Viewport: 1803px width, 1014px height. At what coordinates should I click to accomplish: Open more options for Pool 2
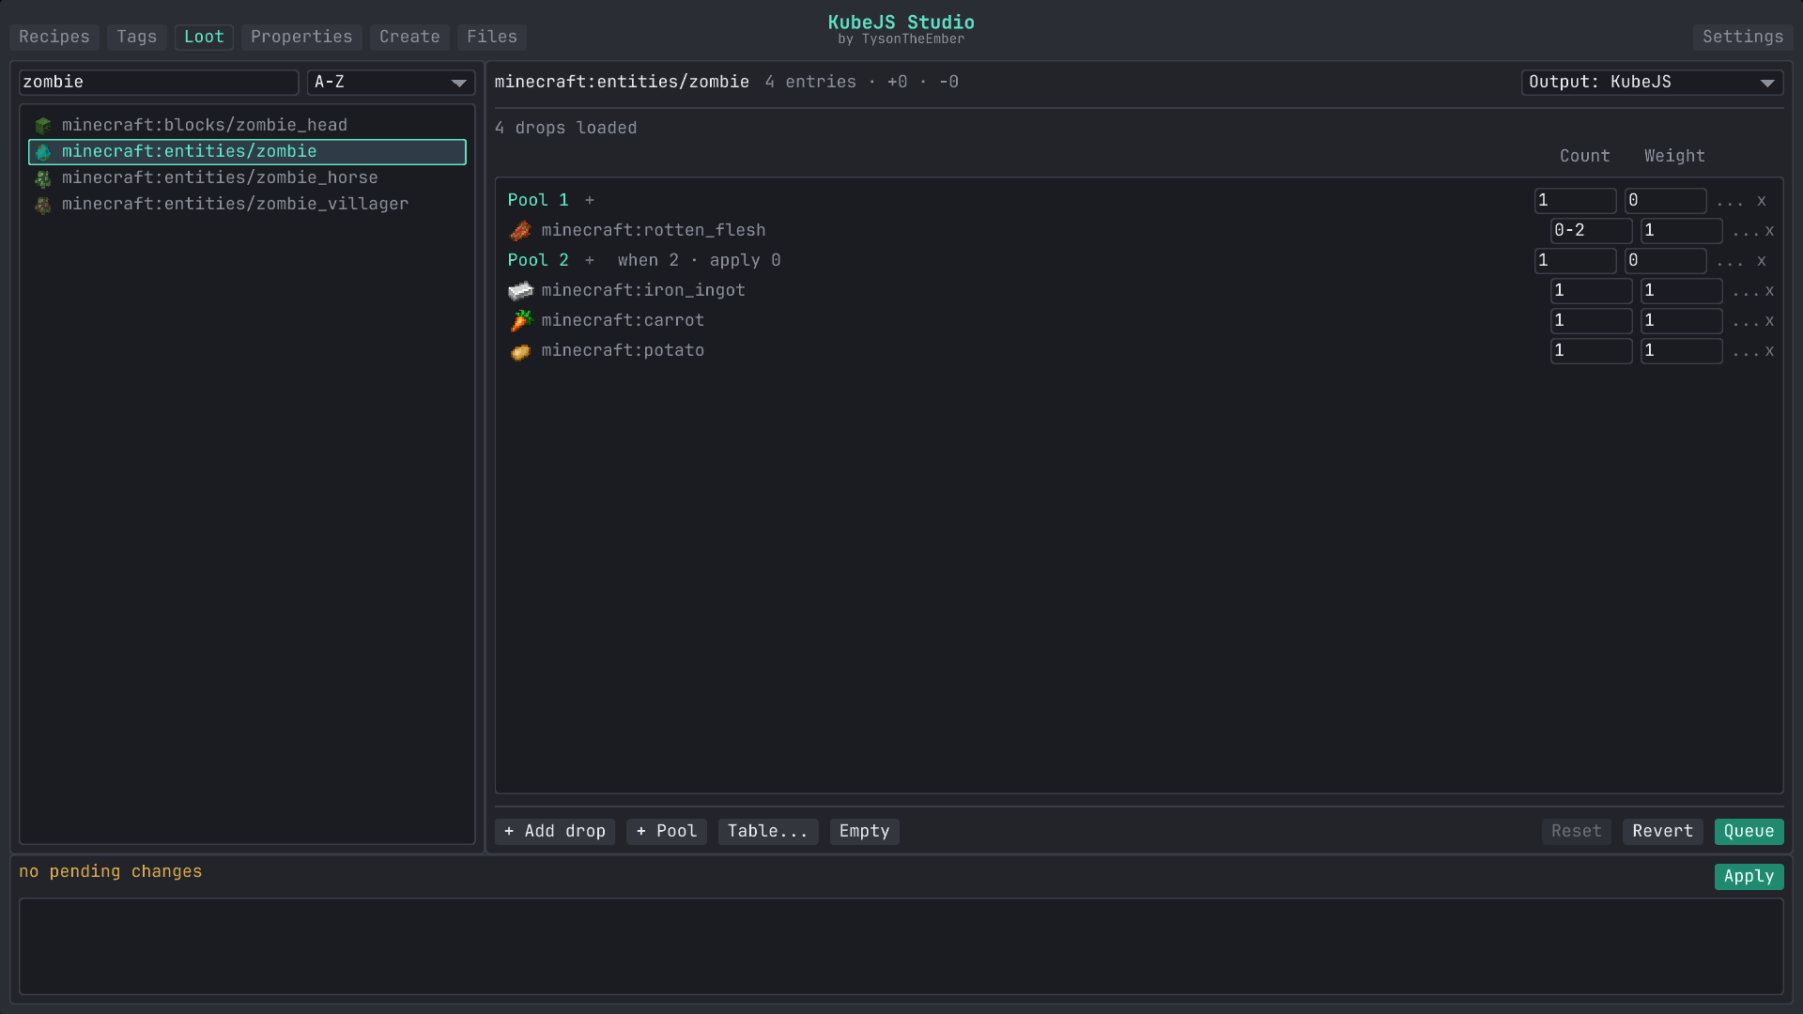pyautogui.click(x=1730, y=262)
